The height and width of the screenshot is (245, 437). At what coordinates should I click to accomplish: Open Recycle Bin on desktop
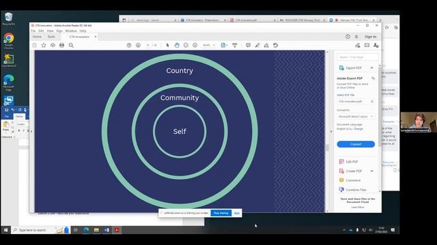[x=9, y=19]
